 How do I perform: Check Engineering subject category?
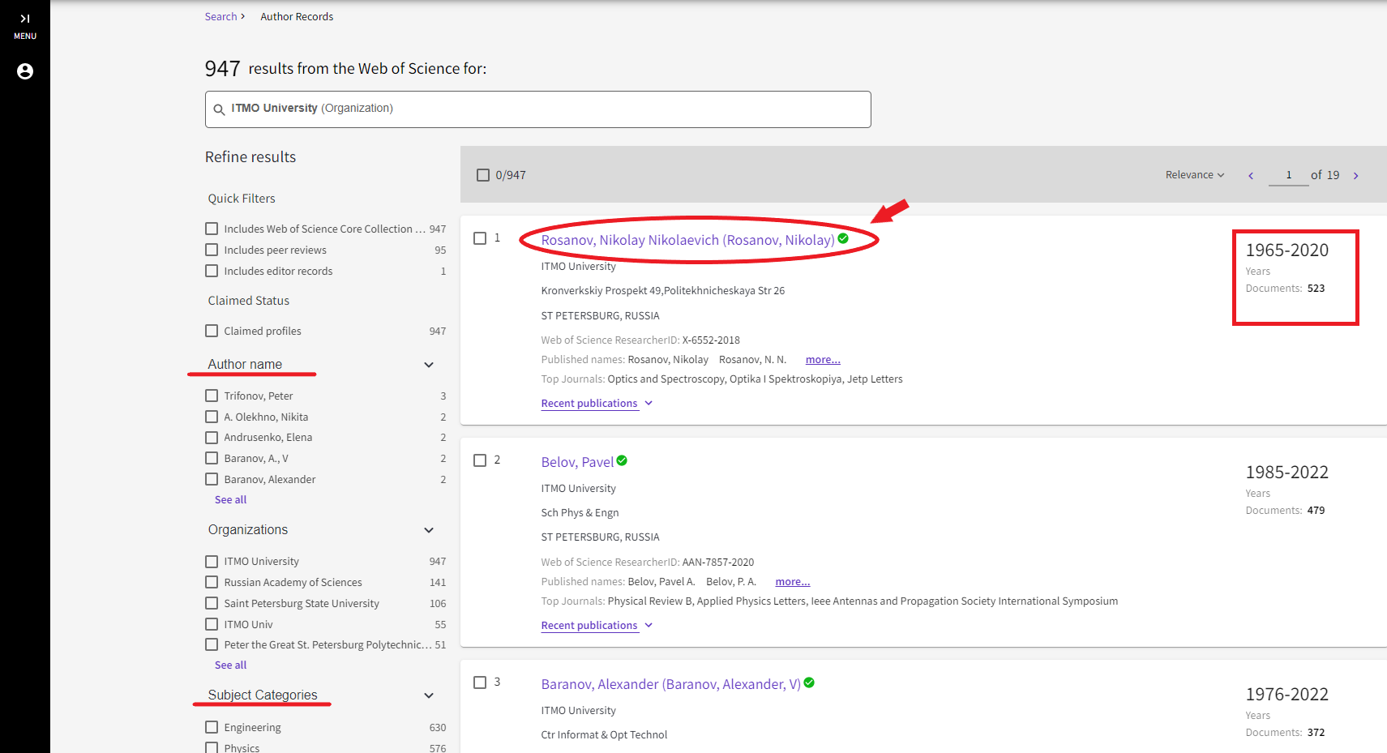(x=212, y=727)
